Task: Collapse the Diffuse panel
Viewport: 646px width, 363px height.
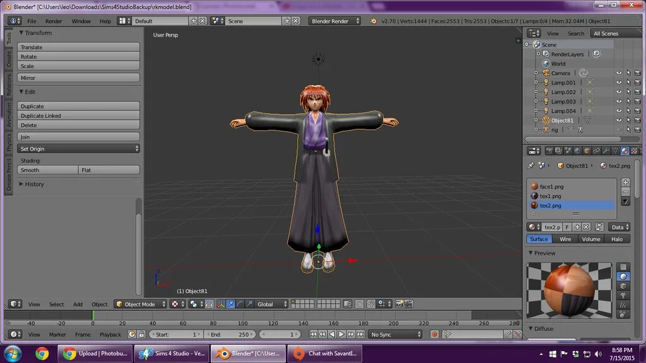Action: point(531,328)
